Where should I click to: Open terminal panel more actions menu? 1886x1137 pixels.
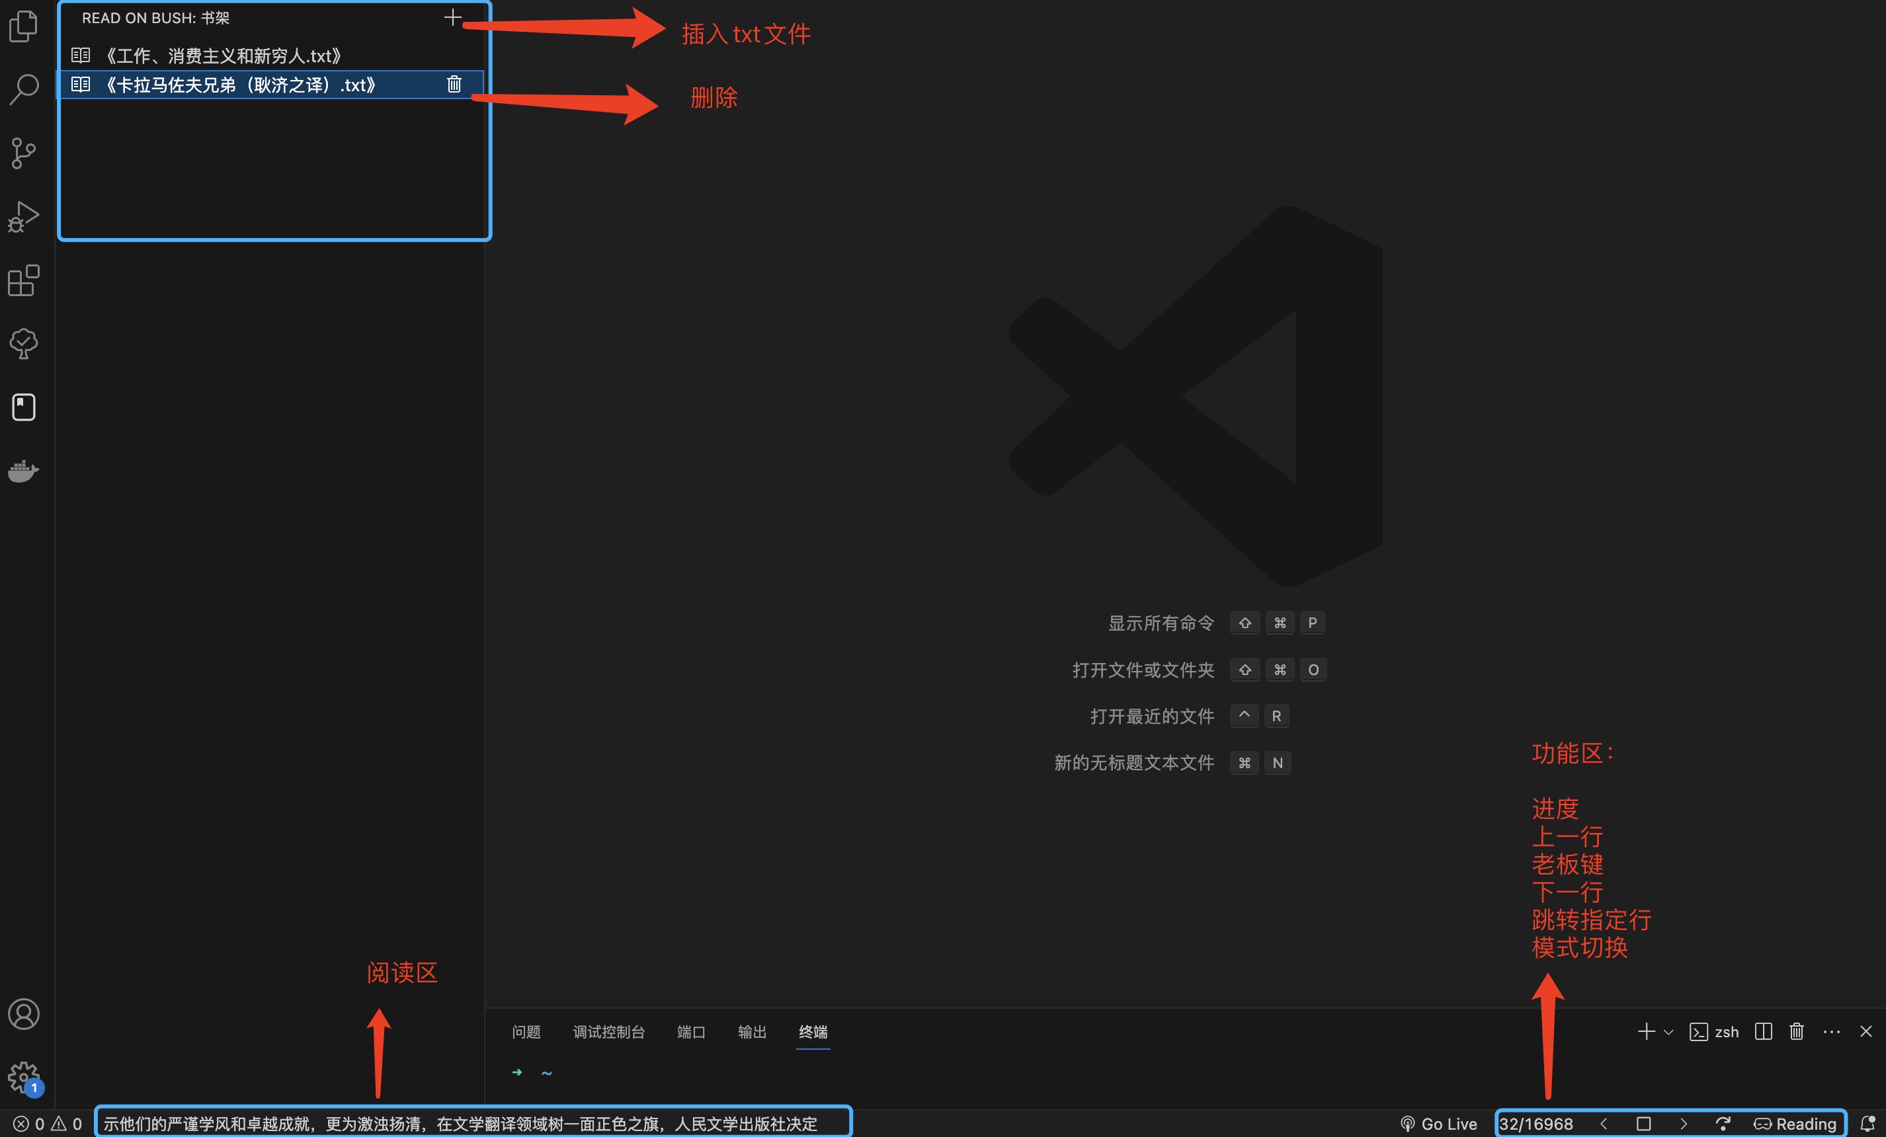tap(1832, 1031)
